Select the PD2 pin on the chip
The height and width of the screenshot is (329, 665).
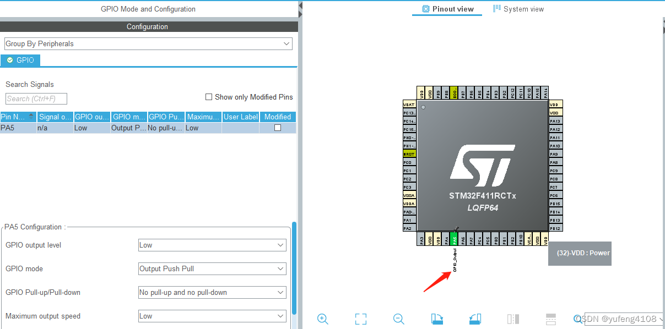504,92
